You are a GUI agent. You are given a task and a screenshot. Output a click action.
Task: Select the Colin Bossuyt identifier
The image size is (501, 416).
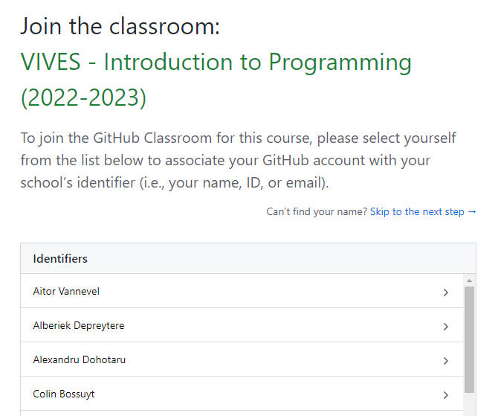[x=242, y=394]
